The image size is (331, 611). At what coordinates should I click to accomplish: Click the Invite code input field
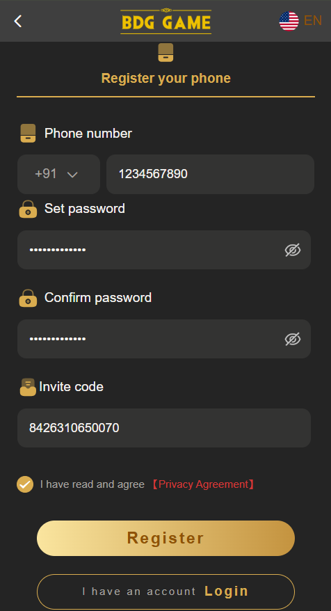point(164,428)
